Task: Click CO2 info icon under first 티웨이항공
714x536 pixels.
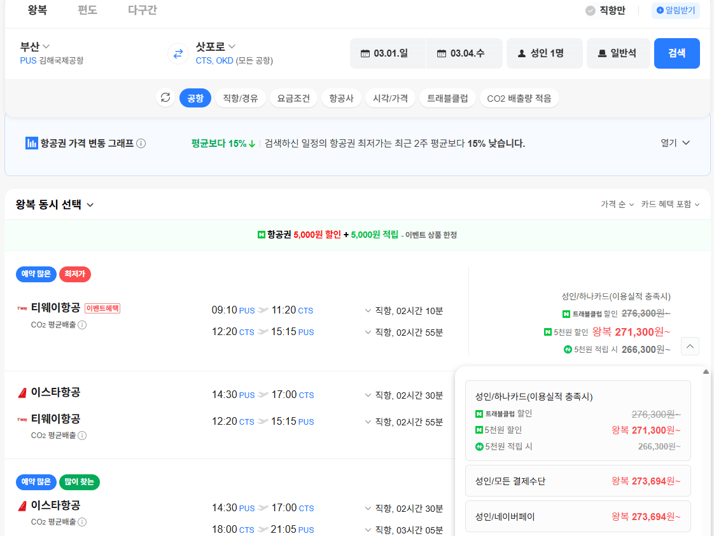Action: (82, 325)
